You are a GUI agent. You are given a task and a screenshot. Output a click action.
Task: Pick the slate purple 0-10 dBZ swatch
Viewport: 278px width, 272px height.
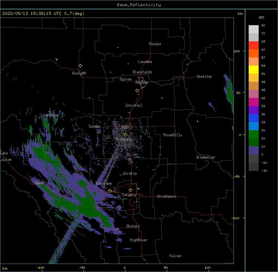[253, 151]
